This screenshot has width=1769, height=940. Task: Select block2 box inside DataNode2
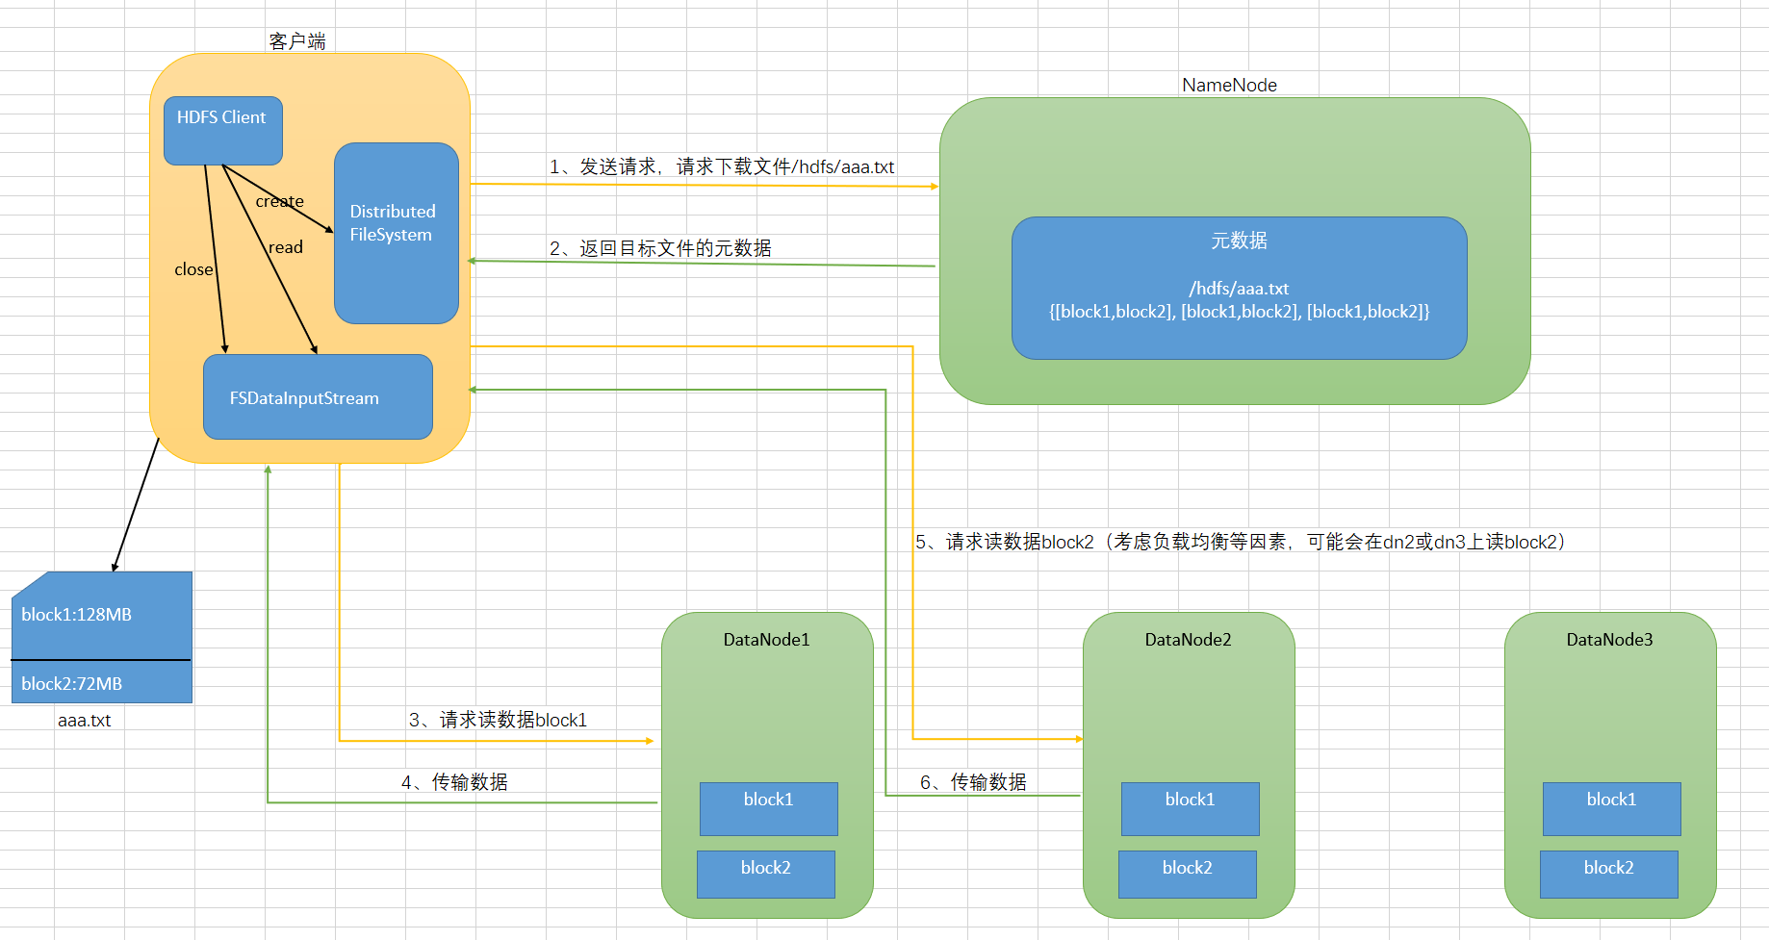click(x=1188, y=875)
